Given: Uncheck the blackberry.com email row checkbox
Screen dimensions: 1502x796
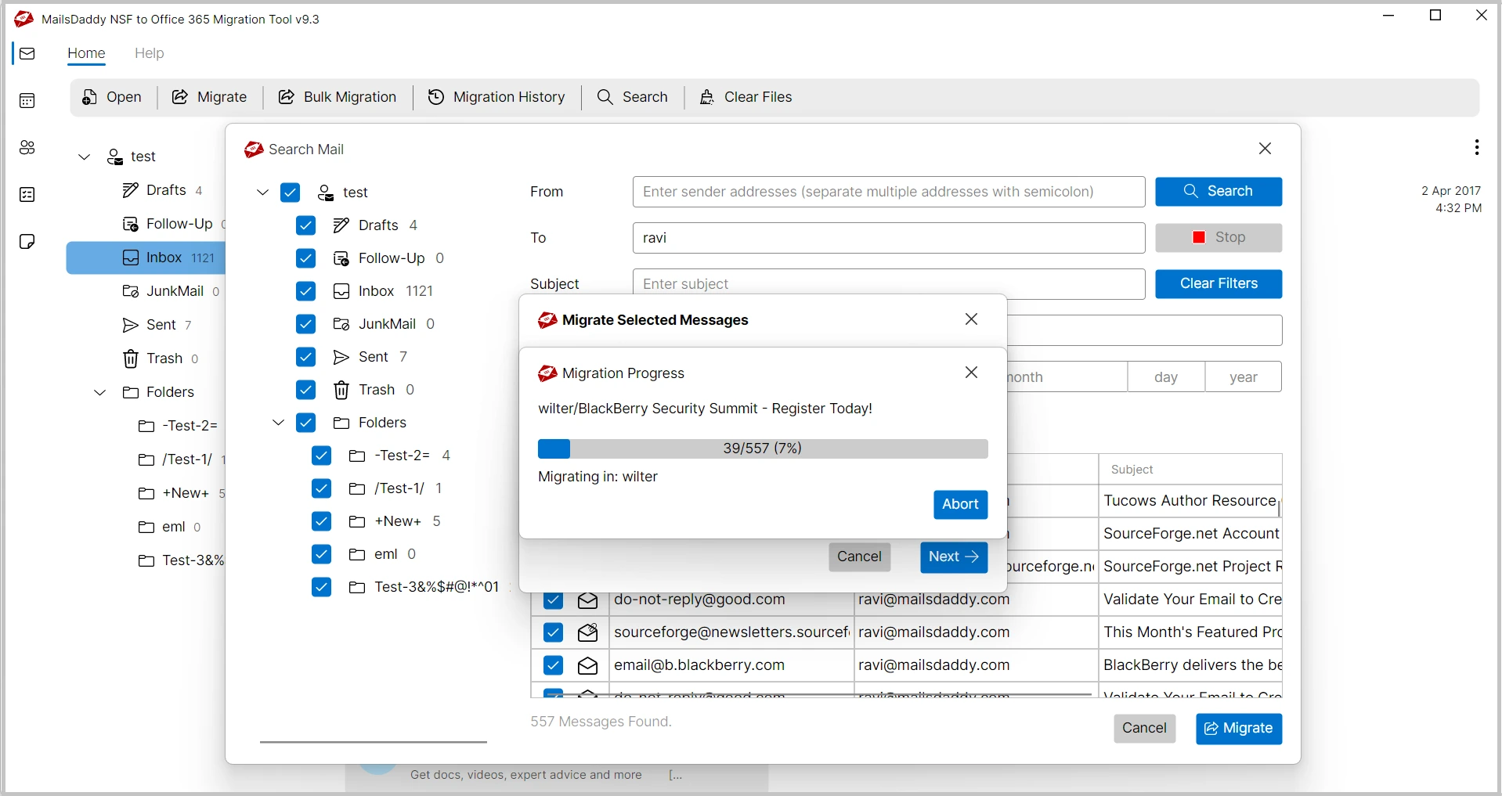Looking at the screenshot, I should coord(553,665).
